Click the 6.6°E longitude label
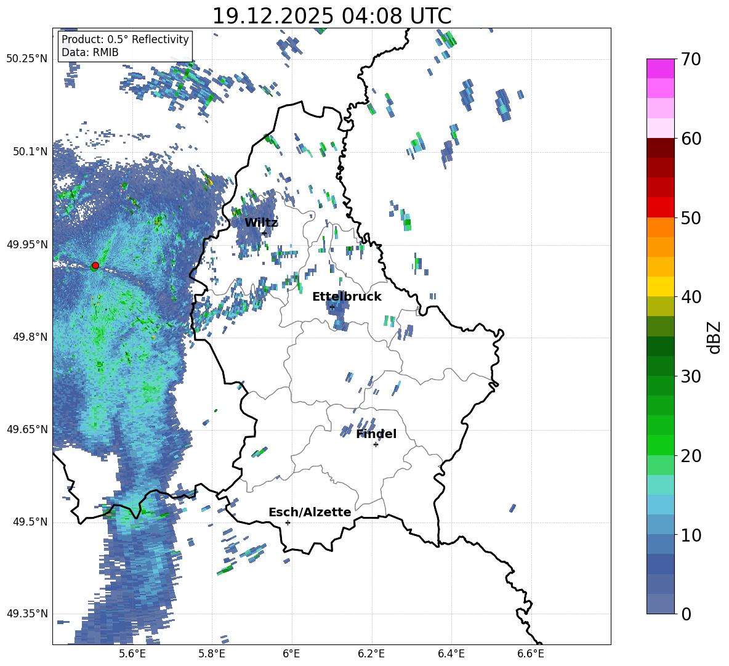The height and width of the screenshot is (666, 729). (531, 654)
